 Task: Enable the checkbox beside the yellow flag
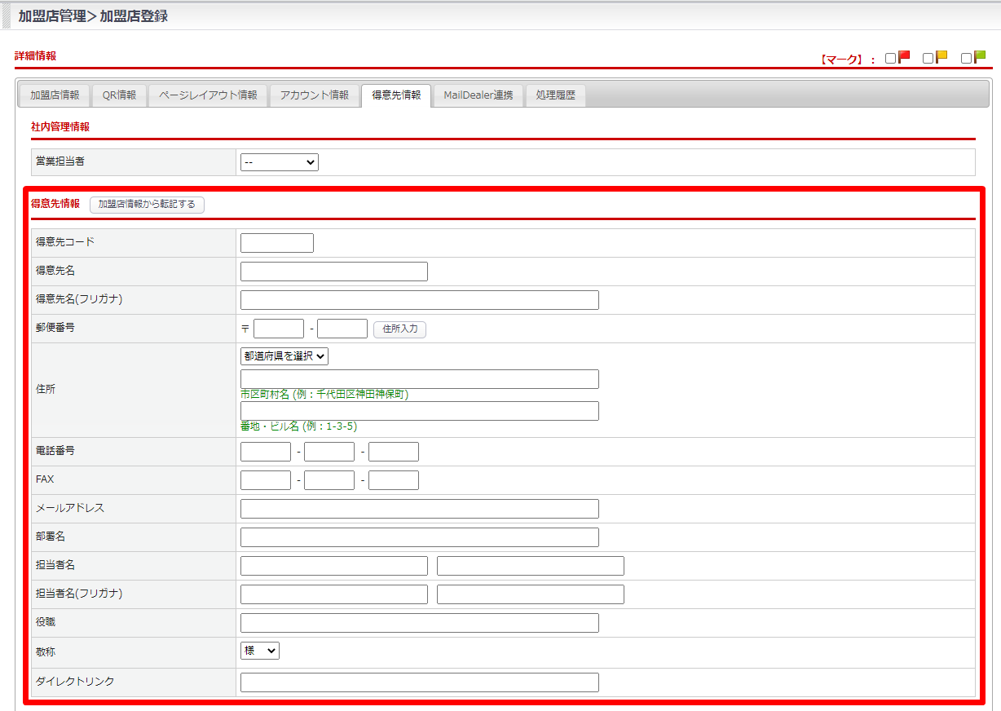point(928,59)
